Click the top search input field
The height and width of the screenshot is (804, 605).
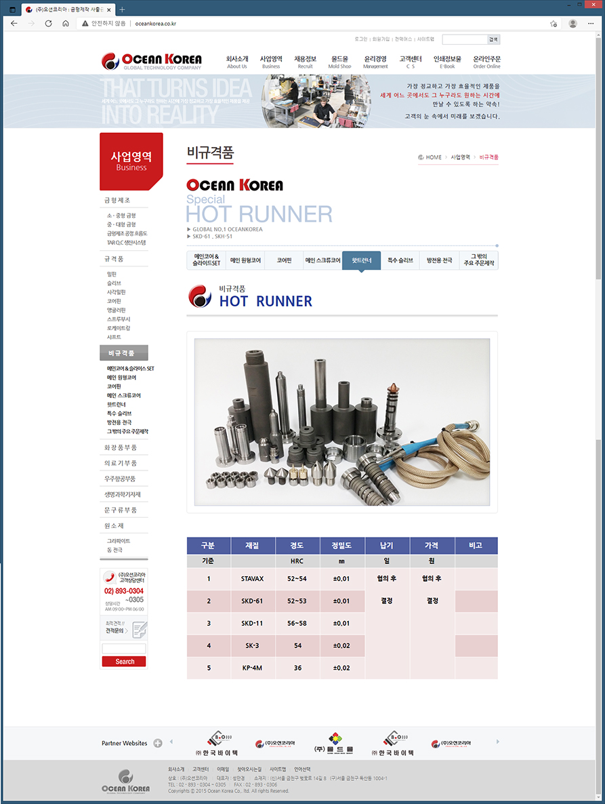[464, 40]
